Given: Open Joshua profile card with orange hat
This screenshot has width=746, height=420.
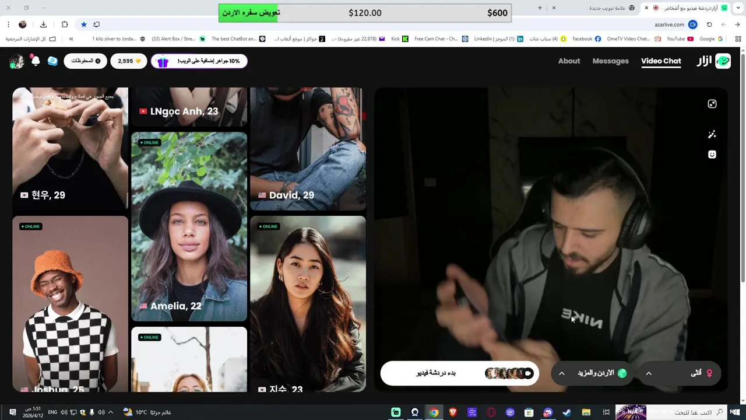Looking at the screenshot, I should [70, 304].
